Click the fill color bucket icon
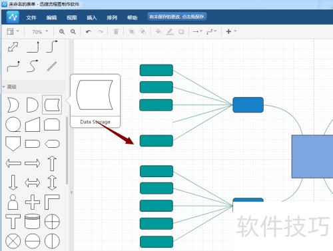This screenshot has height=251, width=333. (x=159, y=31)
